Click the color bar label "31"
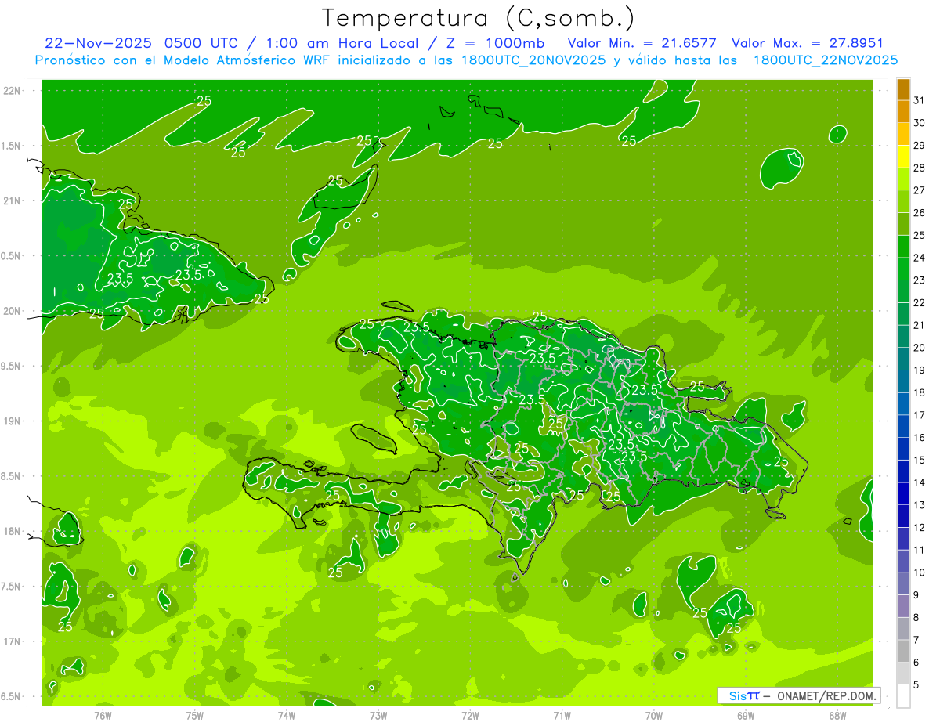This screenshot has height=726, width=940. (919, 100)
